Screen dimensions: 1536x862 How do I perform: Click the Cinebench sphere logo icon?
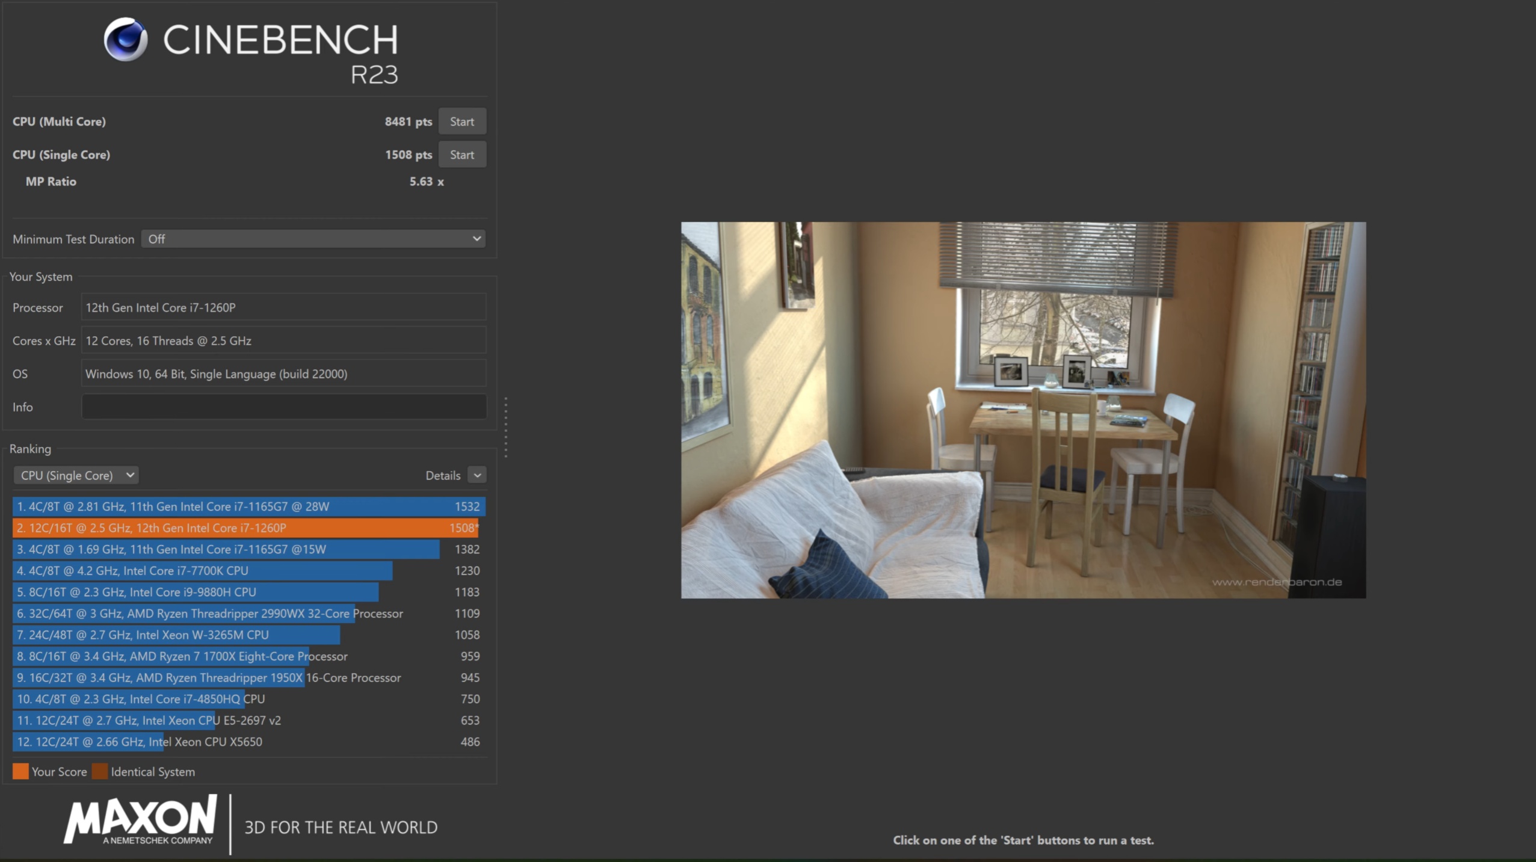click(125, 40)
